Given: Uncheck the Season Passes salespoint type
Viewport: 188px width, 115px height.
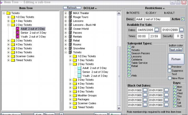Looking at the screenshot, I should point(129,53).
